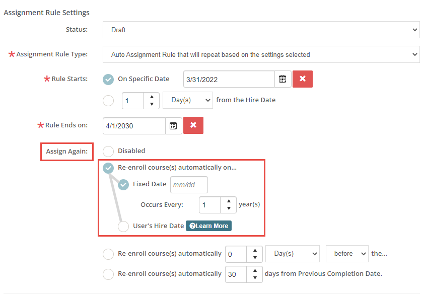The image size is (423, 296).
Task: Decrease days from Previous Completion Date value
Action: click(255, 278)
